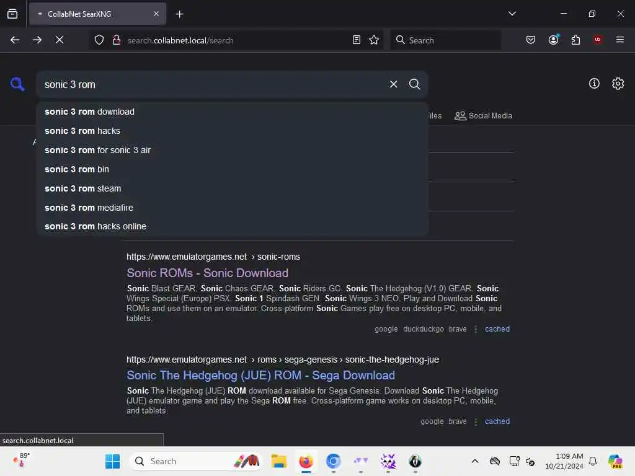List all open tabs dropdown
635x476 pixels.
click(x=512, y=14)
